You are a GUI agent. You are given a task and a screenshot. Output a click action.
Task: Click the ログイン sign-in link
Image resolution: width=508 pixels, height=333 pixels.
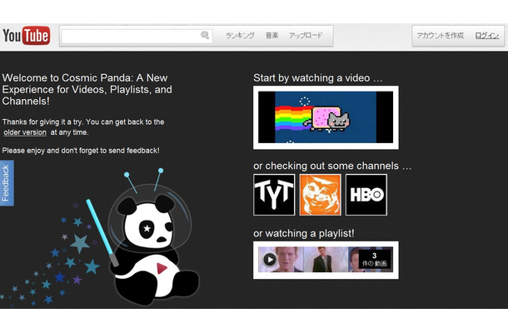(x=487, y=36)
